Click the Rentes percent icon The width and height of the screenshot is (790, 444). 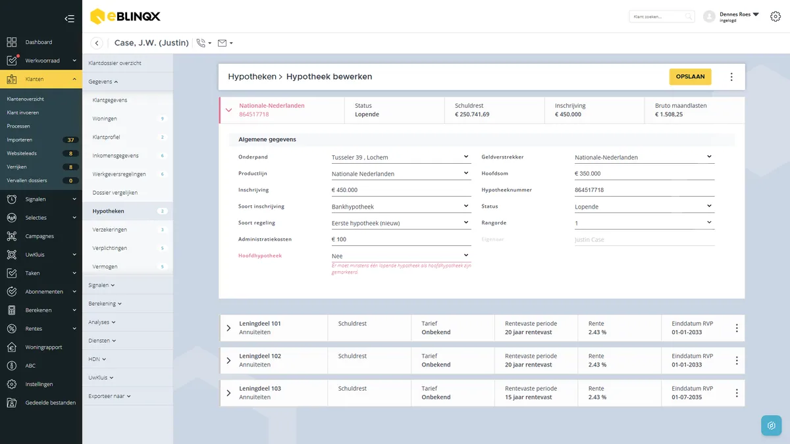coord(12,328)
